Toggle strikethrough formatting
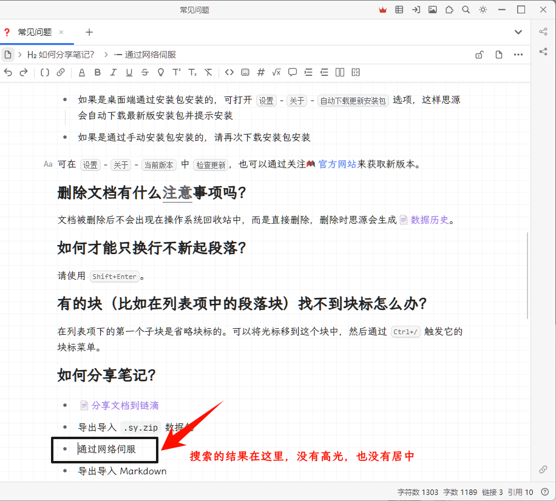 [x=145, y=73]
